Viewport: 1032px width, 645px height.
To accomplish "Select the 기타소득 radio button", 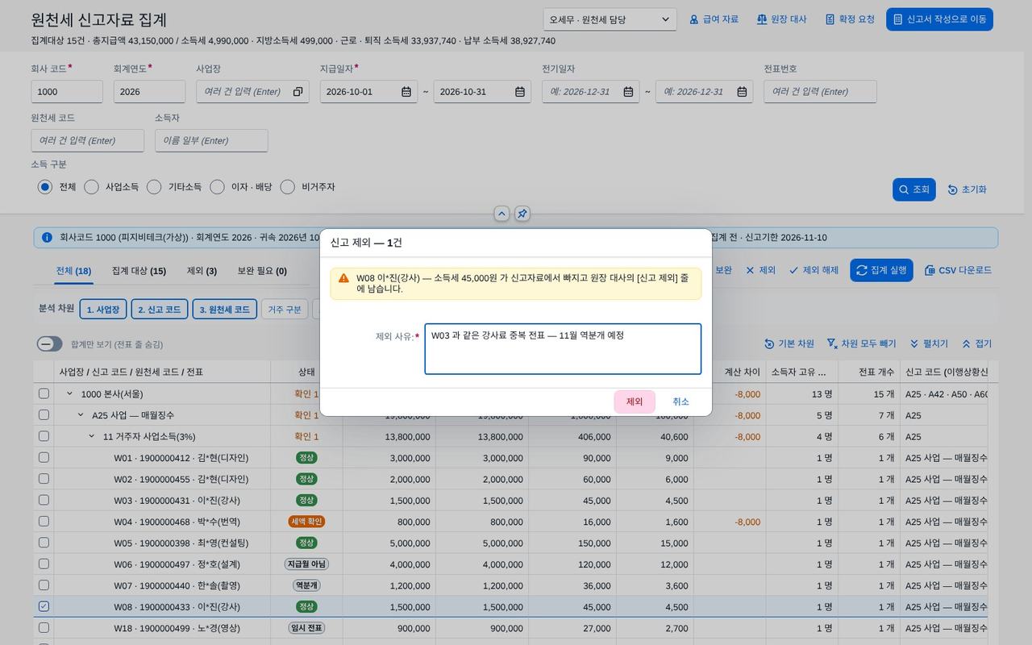I will (x=154, y=187).
